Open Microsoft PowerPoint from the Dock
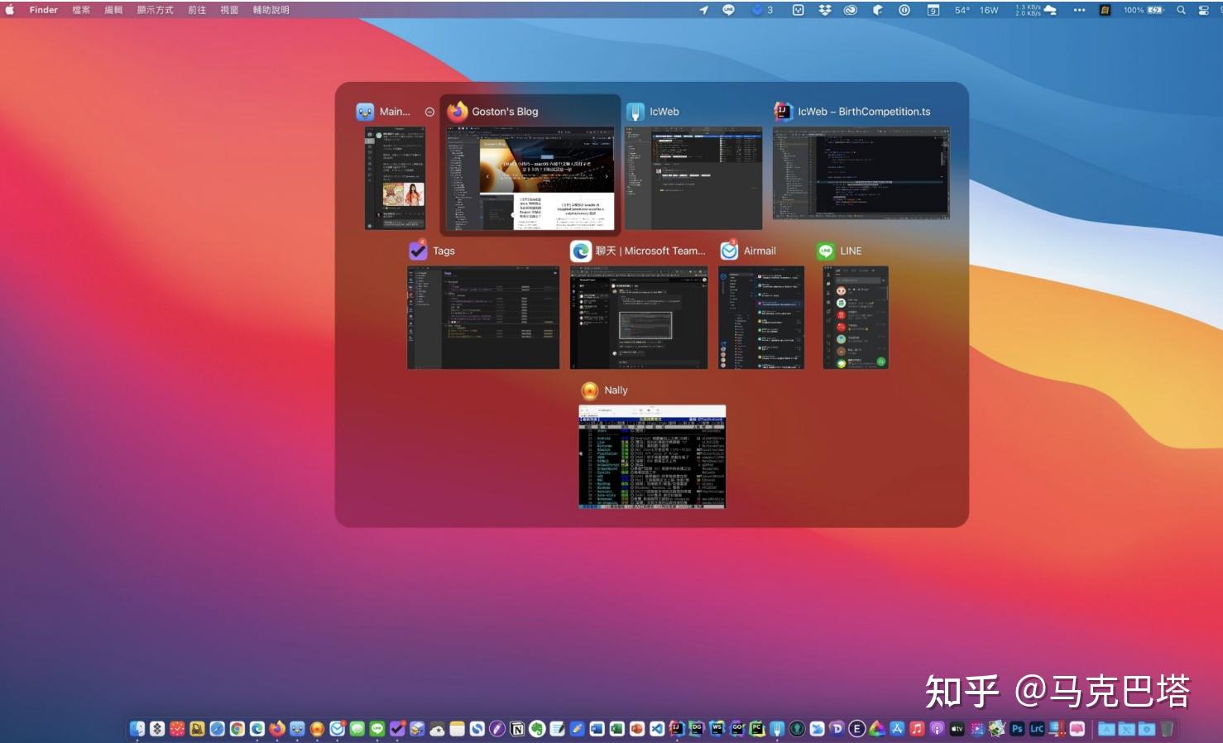The height and width of the screenshot is (743, 1223). (x=637, y=729)
